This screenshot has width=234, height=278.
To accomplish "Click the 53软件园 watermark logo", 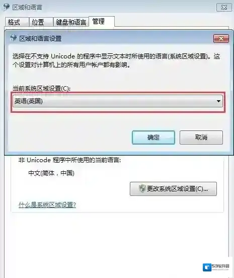I will (216, 267).
